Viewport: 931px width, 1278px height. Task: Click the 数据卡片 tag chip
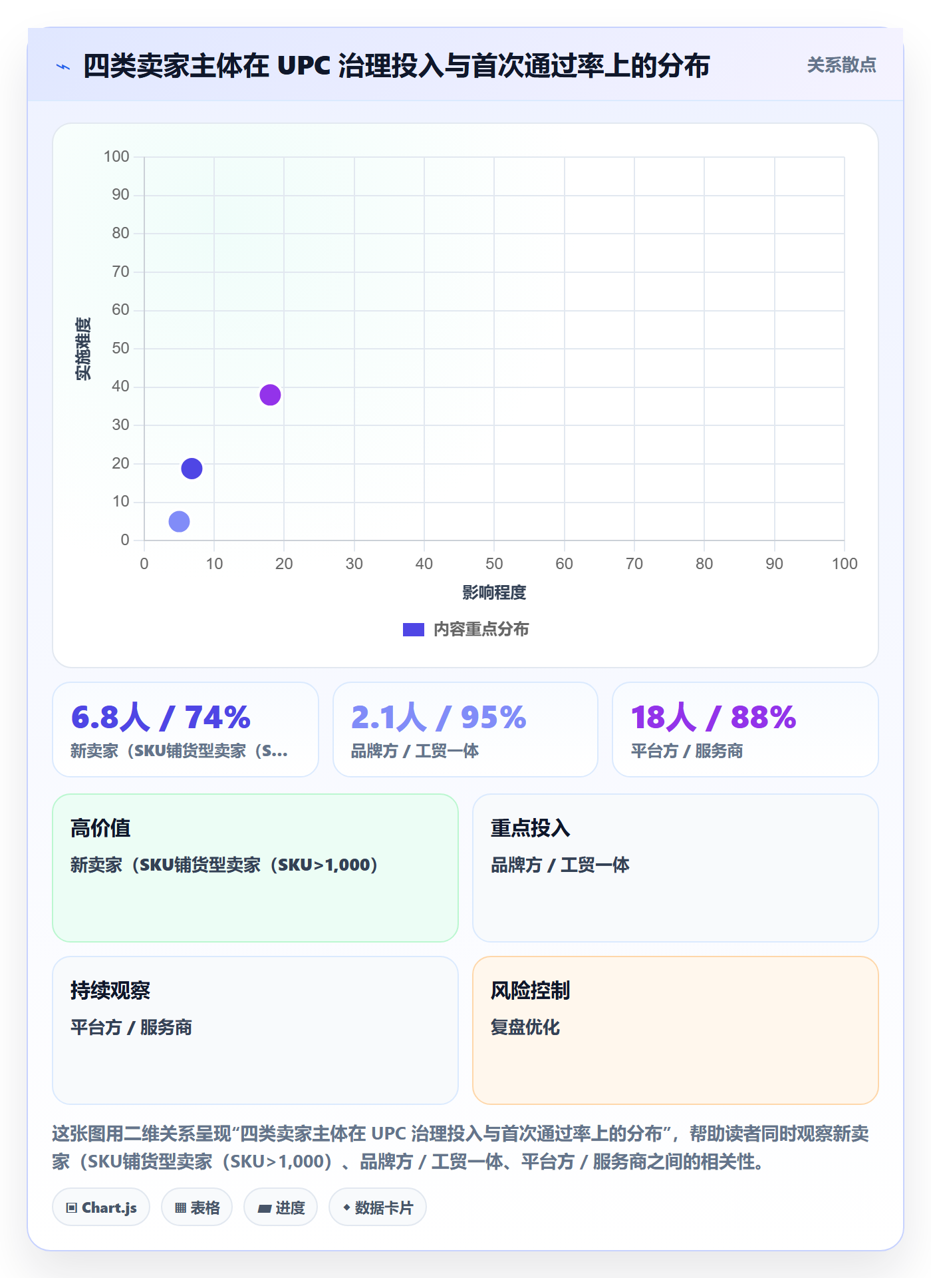pos(378,1207)
